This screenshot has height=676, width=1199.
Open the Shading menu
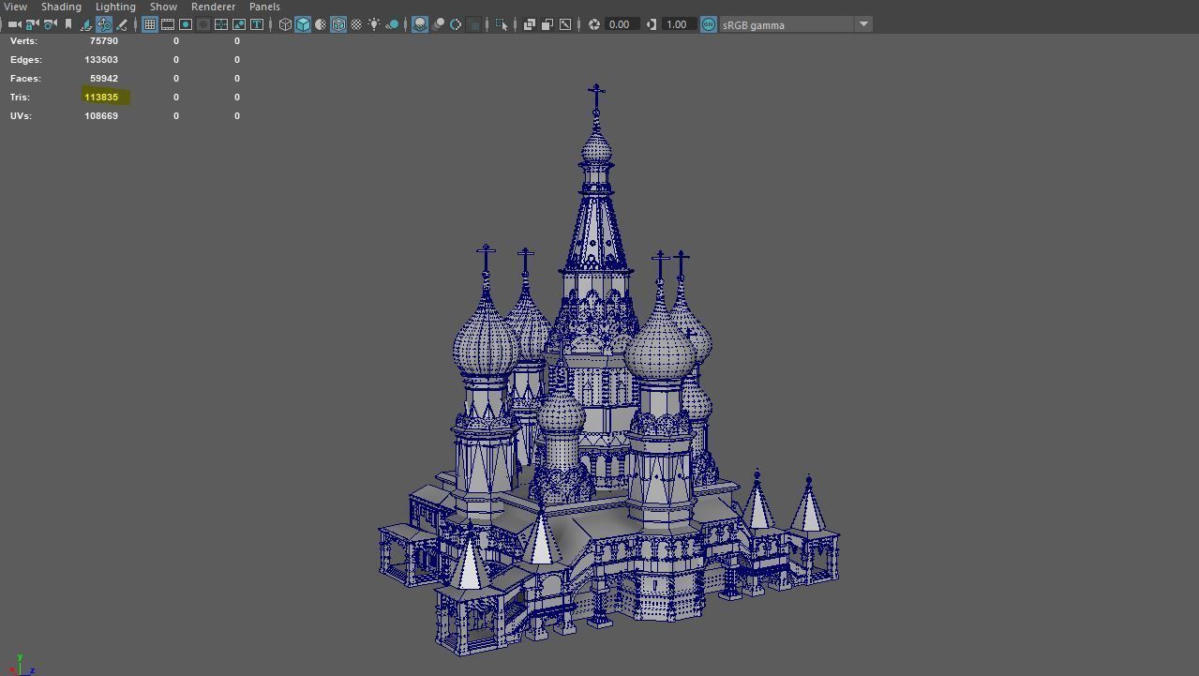click(61, 7)
